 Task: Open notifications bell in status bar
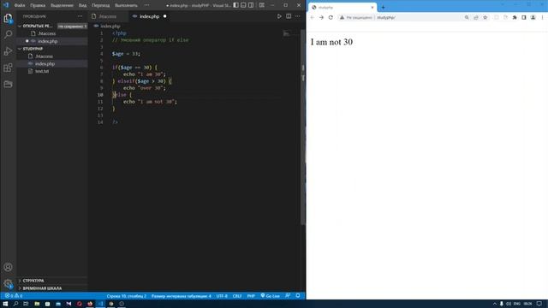coord(298,296)
